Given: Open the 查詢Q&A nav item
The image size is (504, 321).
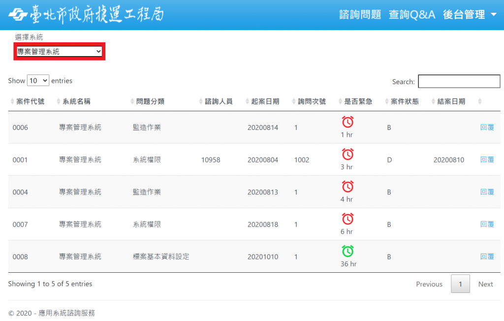Looking at the screenshot, I should (x=412, y=14).
